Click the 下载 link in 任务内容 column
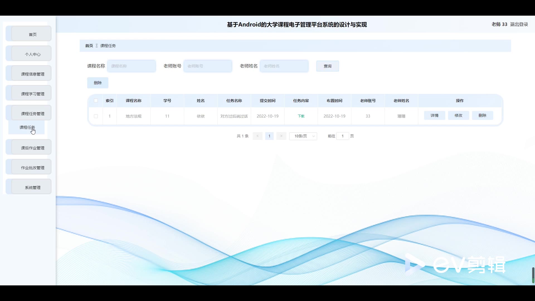 point(301,116)
